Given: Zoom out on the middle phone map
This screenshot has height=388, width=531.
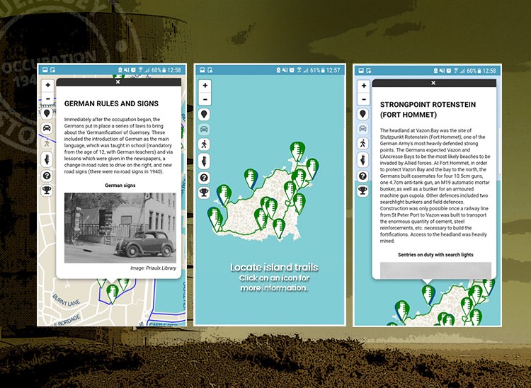Looking at the screenshot, I should point(205,100).
